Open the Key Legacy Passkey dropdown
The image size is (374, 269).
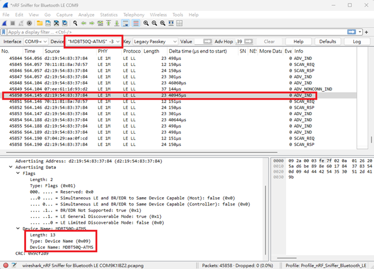pos(155,42)
